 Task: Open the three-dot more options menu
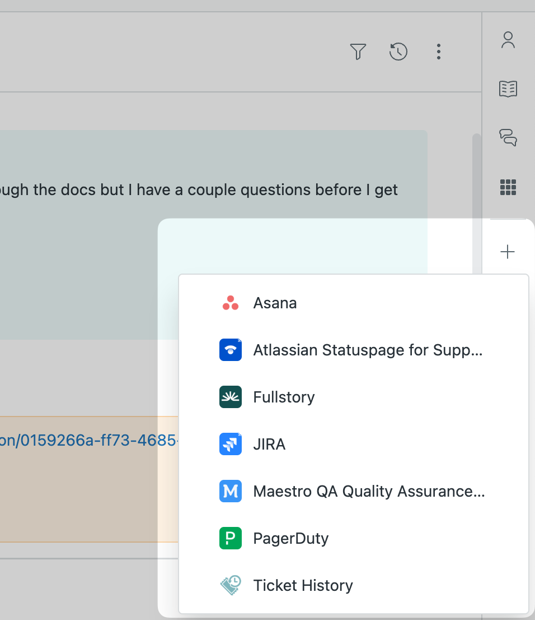click(x=438, y=52)
